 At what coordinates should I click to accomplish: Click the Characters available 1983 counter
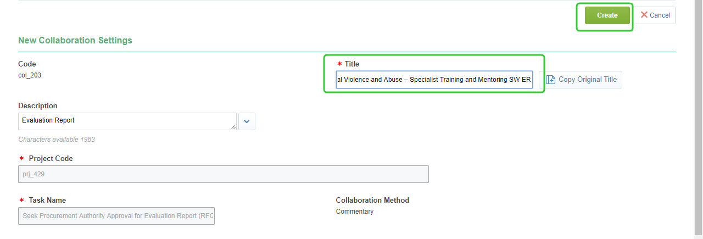point(57,140)
